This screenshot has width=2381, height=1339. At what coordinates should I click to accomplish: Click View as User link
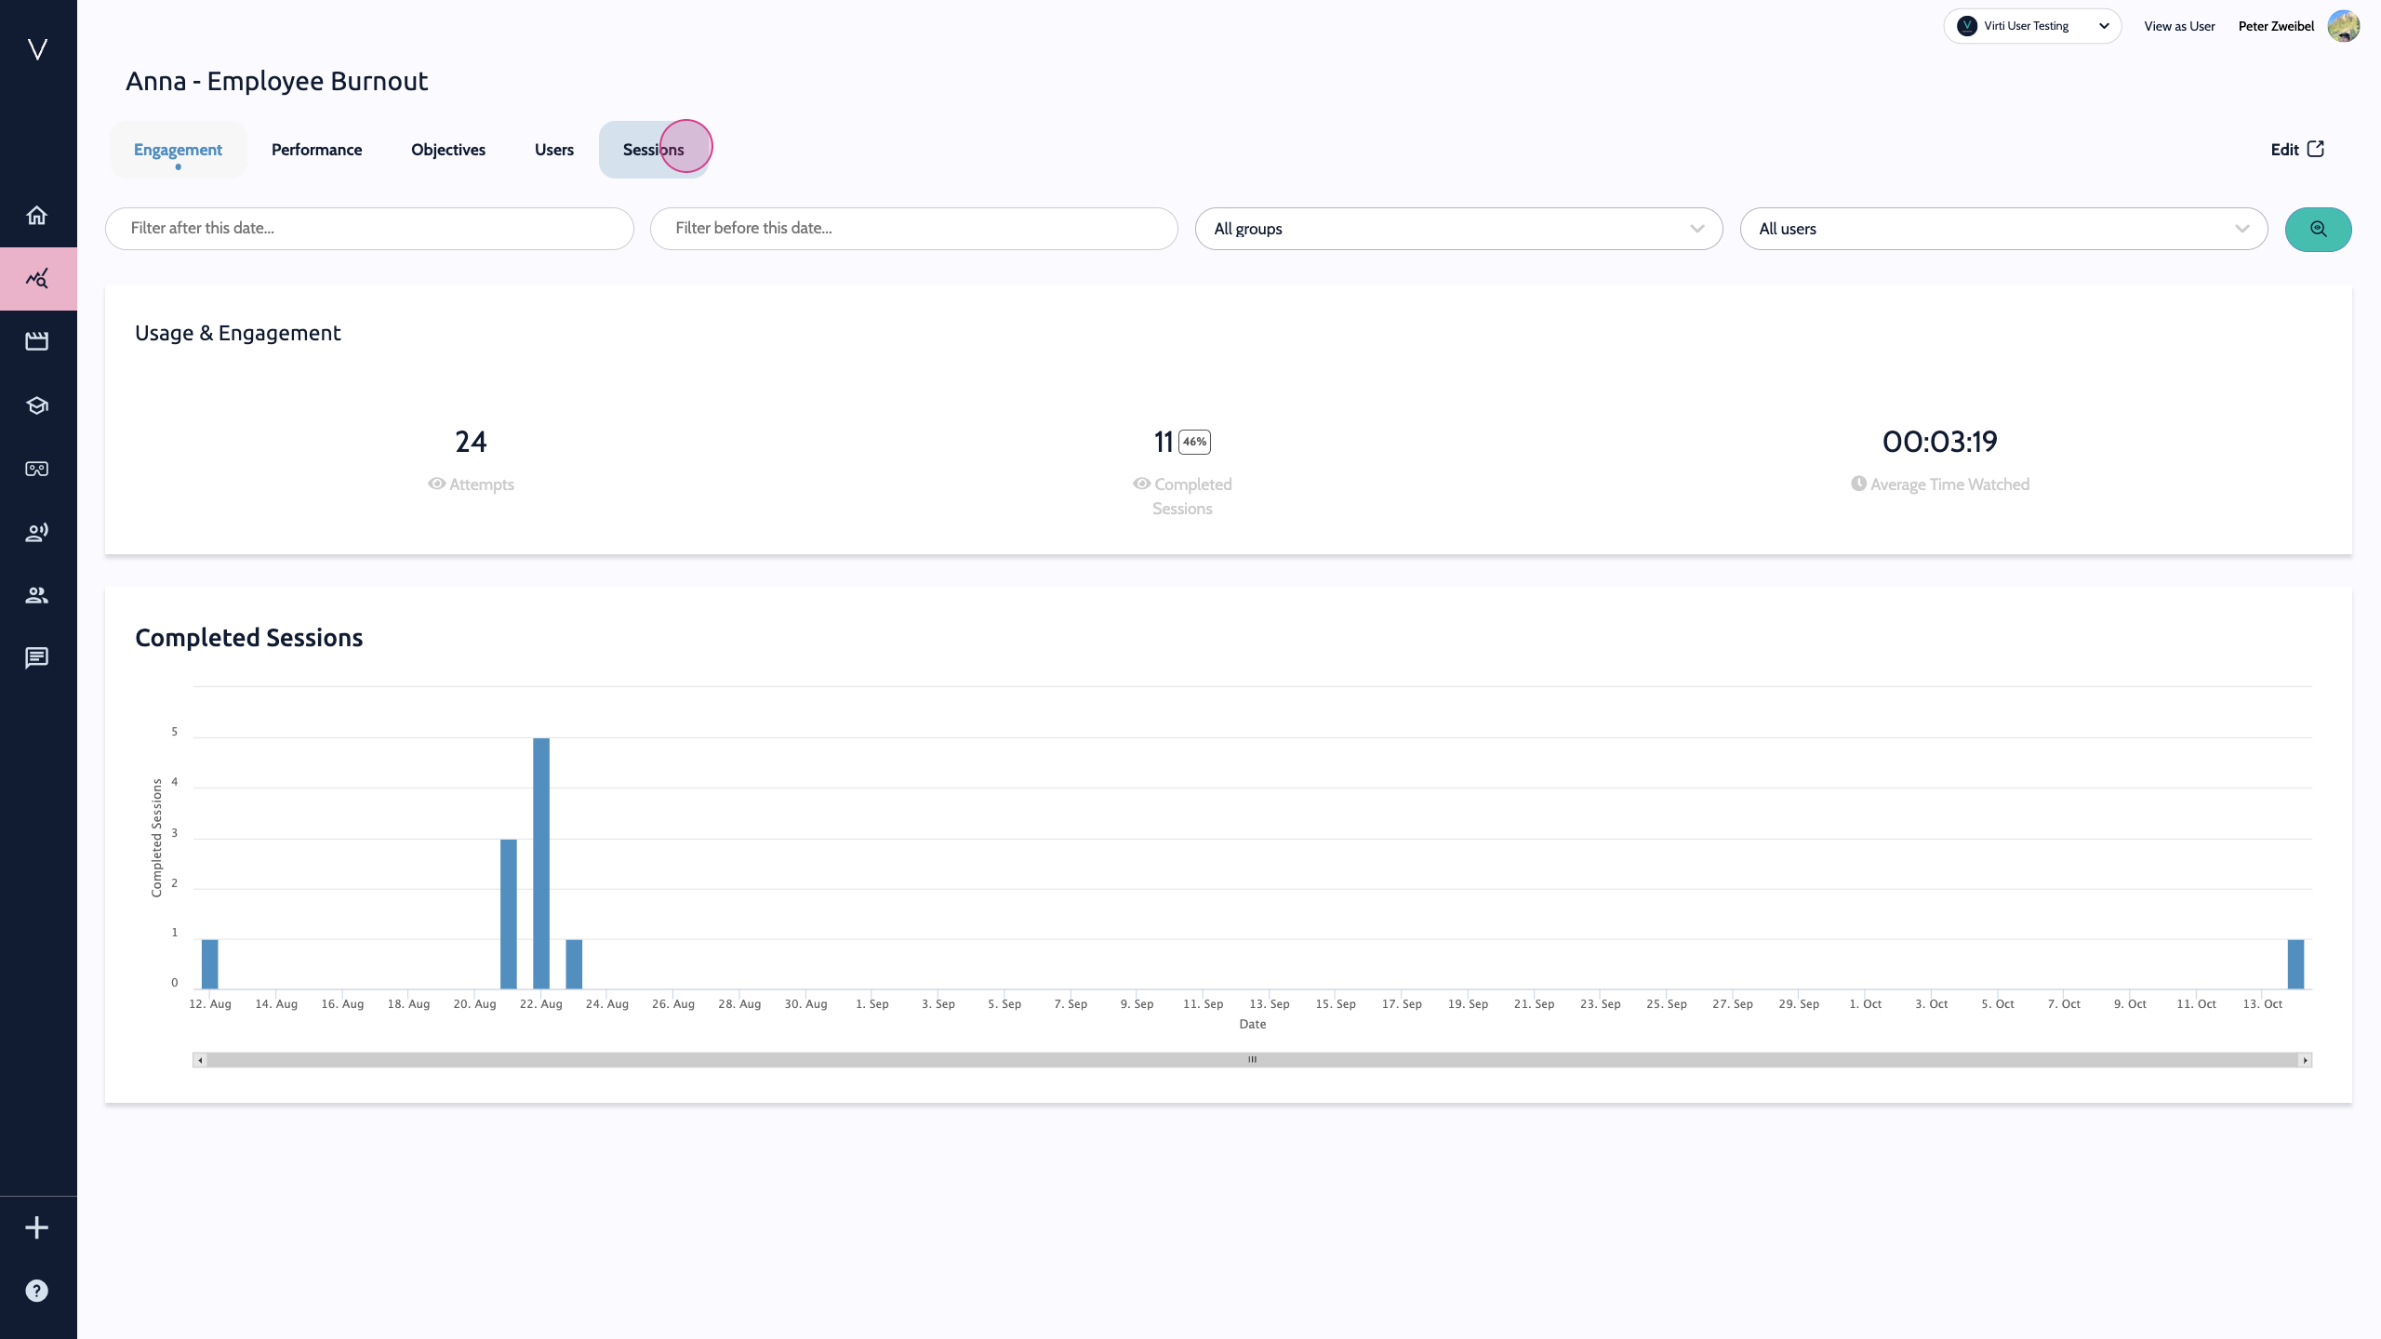[x=2178, y=26]
